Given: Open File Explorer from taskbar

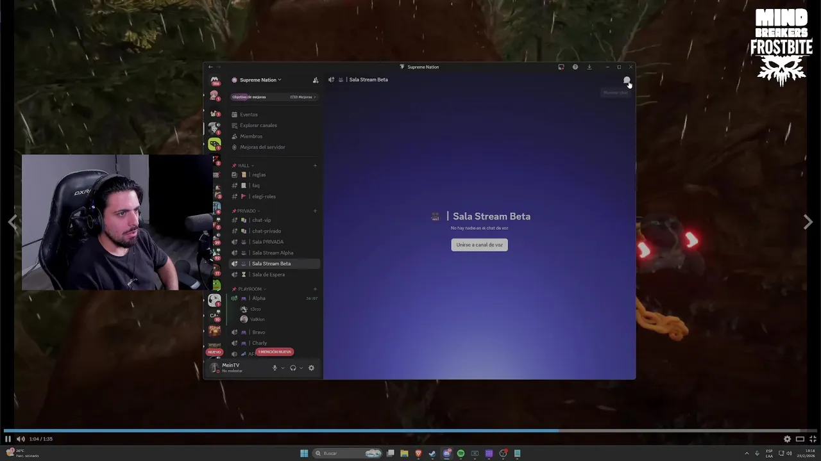Looking at the screenshot, I should [404, 453].
